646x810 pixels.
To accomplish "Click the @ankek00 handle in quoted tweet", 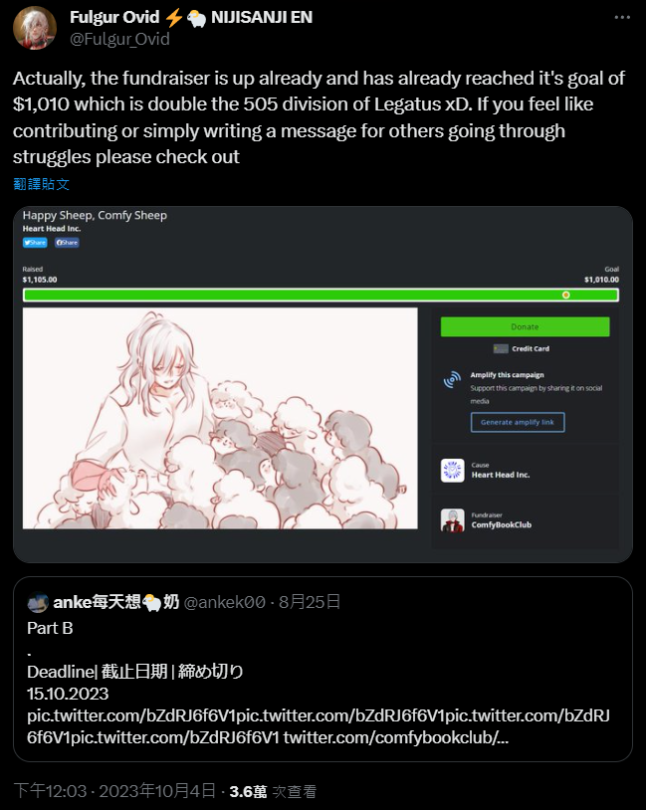I will [x=225, y=602].
